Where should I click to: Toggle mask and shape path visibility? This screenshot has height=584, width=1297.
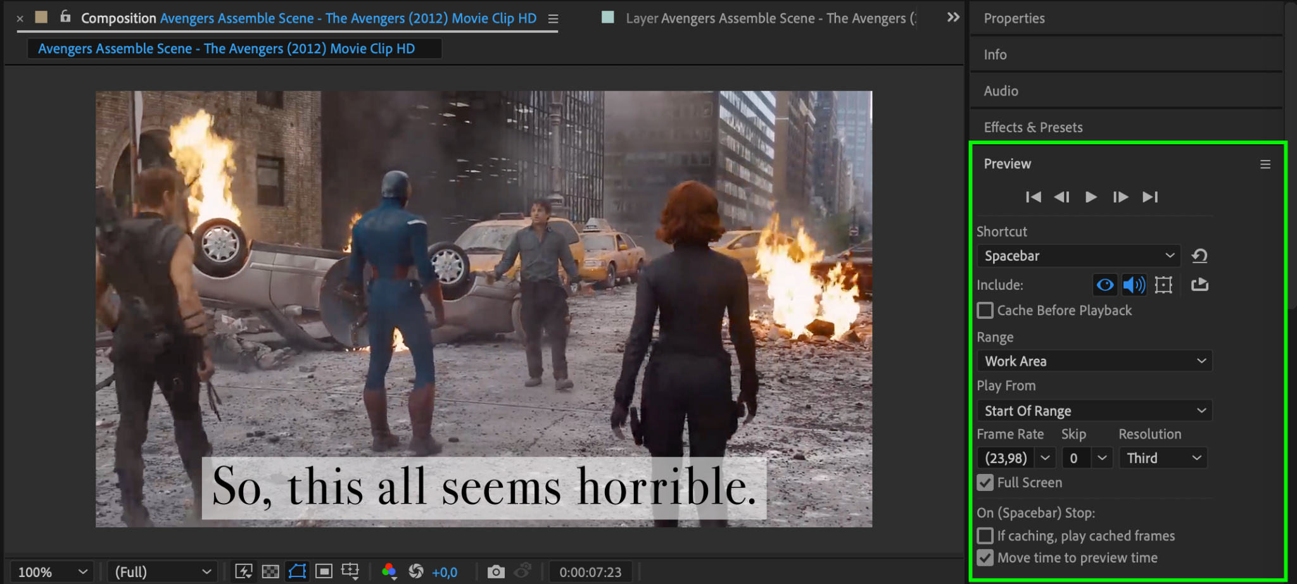297,572
